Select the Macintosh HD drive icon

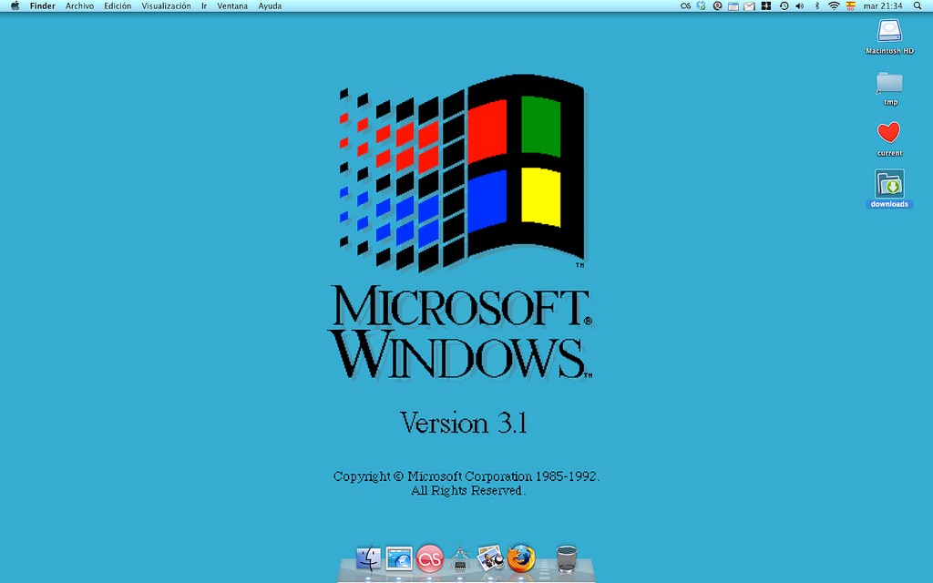coord(889,31)
